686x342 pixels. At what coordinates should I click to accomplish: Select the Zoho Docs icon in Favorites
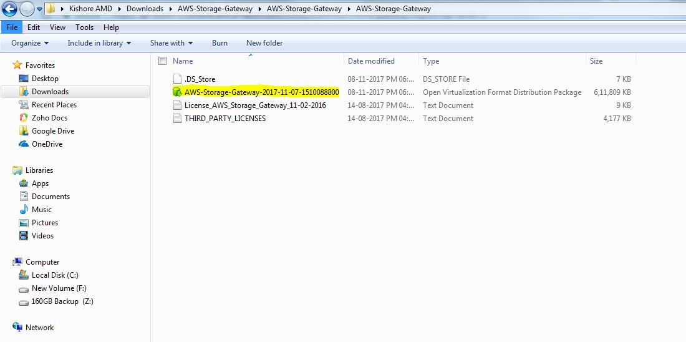click(x=24, y=118)
